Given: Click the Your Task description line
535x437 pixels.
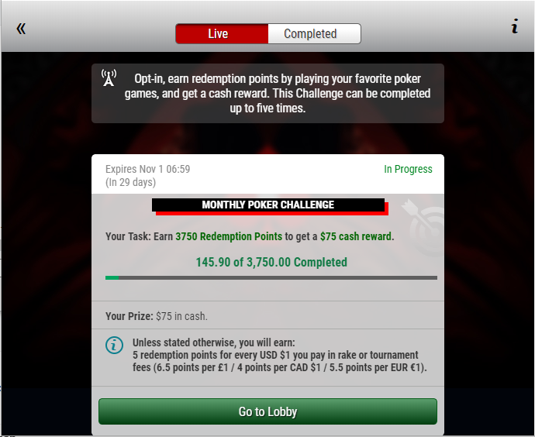Looking at the screenshot, I should (x=250, y=236).
